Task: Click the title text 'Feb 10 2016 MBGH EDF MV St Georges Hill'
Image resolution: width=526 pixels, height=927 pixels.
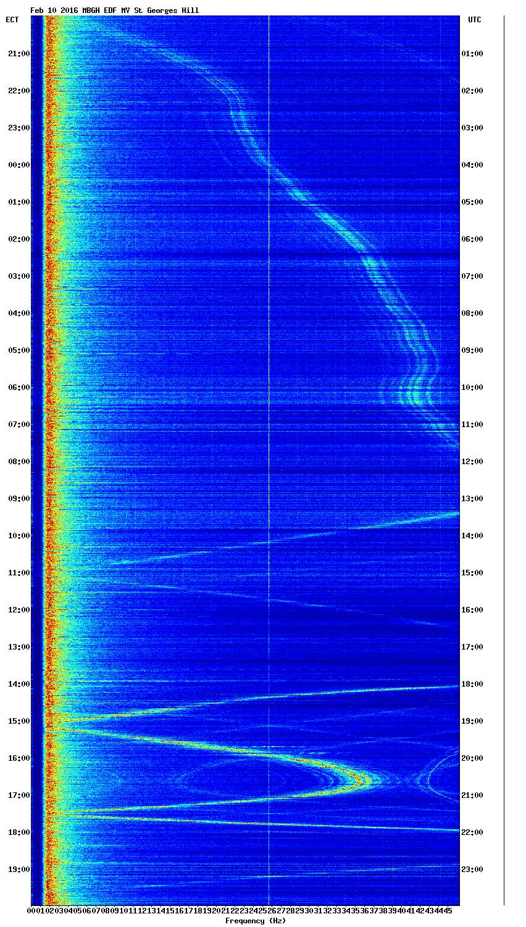Action: click(x=115, y=11)
